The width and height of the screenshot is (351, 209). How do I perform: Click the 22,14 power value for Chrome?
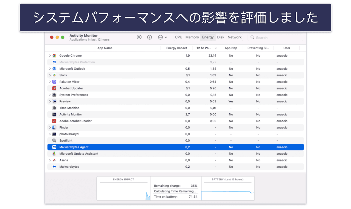coord(212,56)
